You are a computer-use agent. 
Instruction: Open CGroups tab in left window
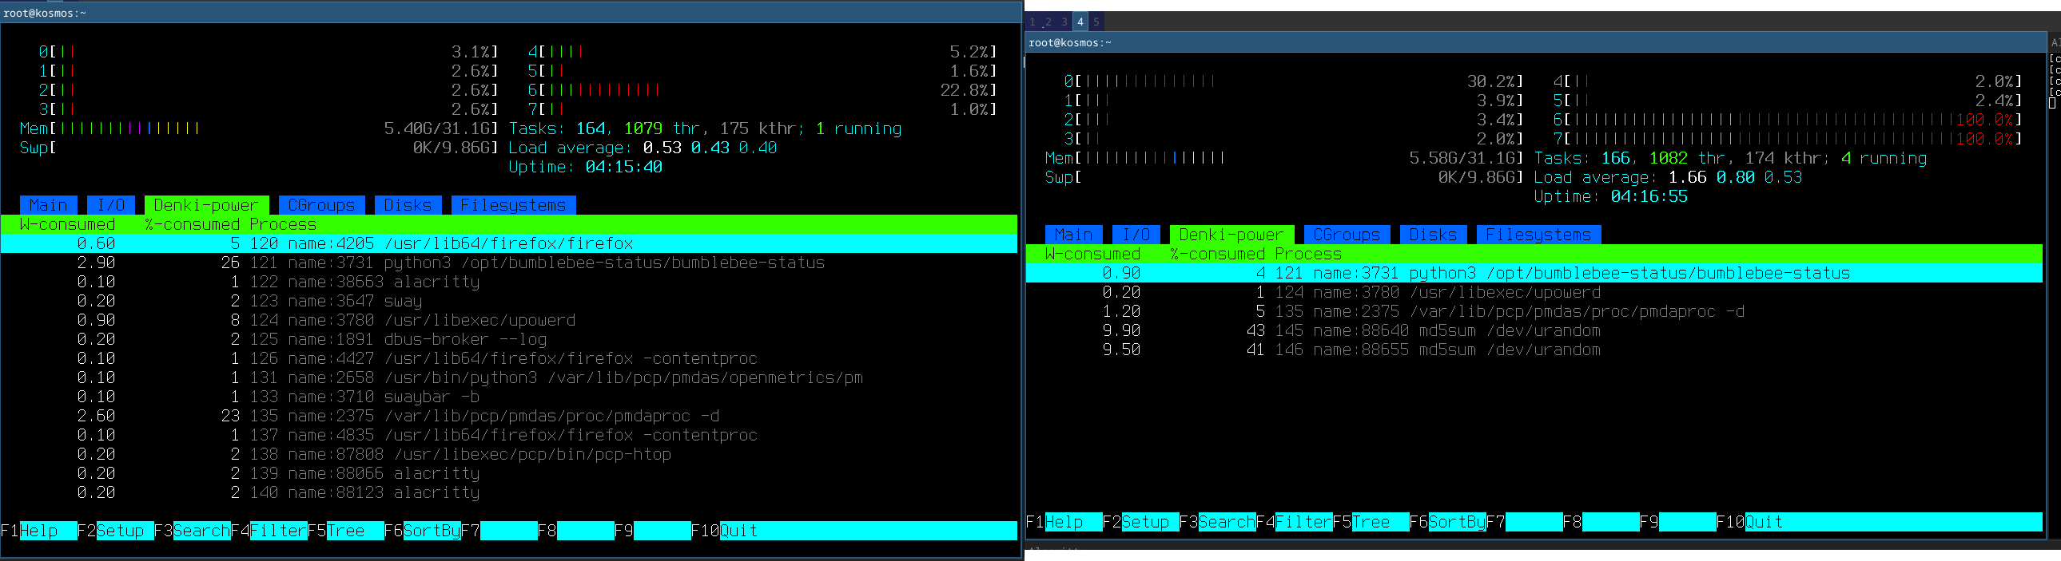pyautogui.click(x=321, y=205)
